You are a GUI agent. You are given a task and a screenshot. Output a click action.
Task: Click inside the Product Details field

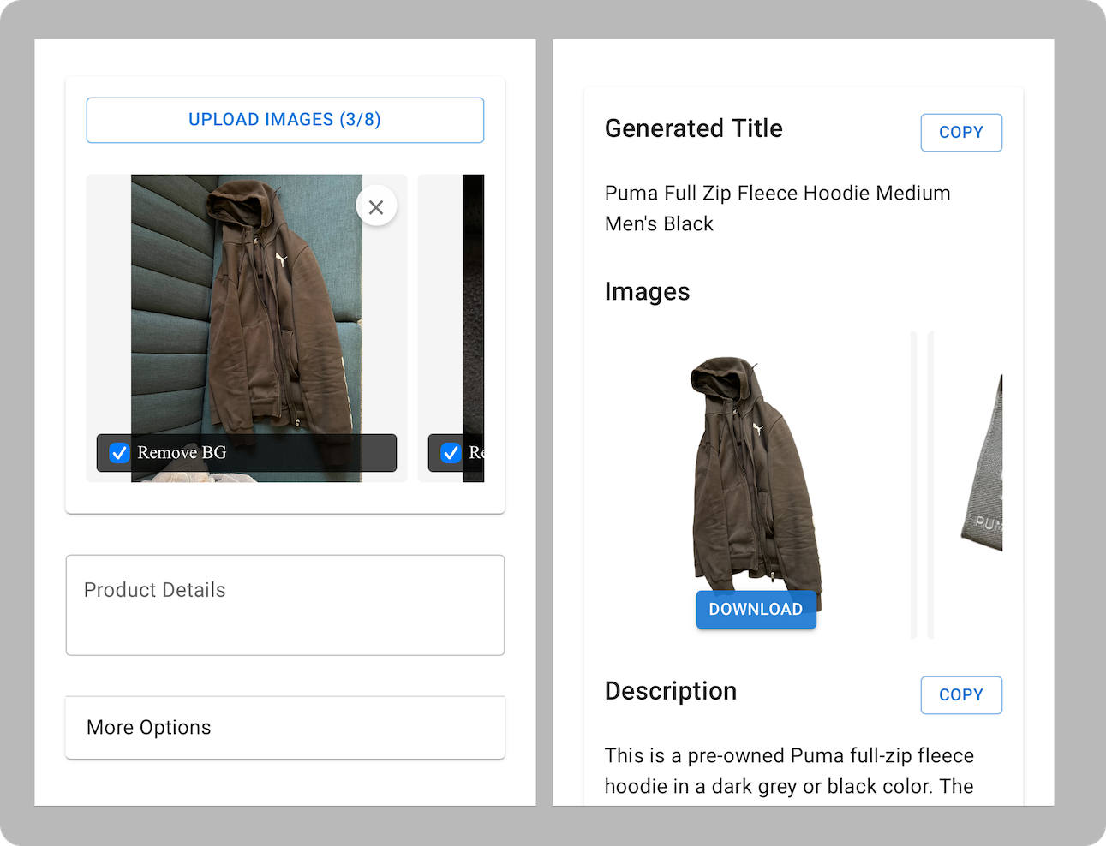point(284,605)
